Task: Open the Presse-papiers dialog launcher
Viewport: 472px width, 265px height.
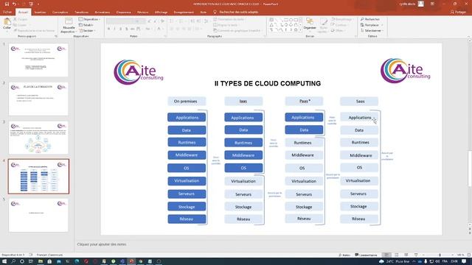Action: (56, 36)
